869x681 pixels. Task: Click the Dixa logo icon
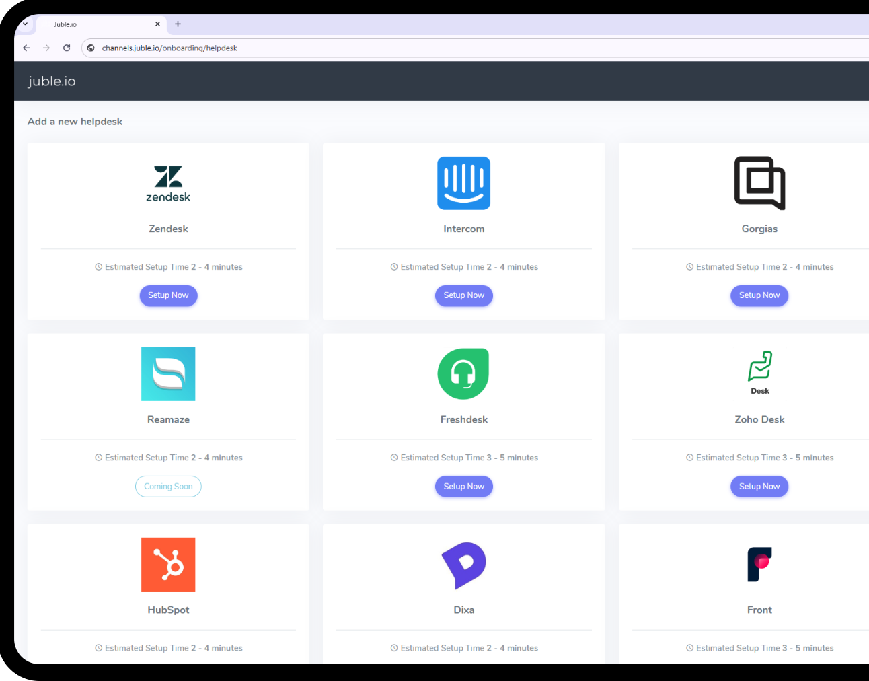point(464,565)
